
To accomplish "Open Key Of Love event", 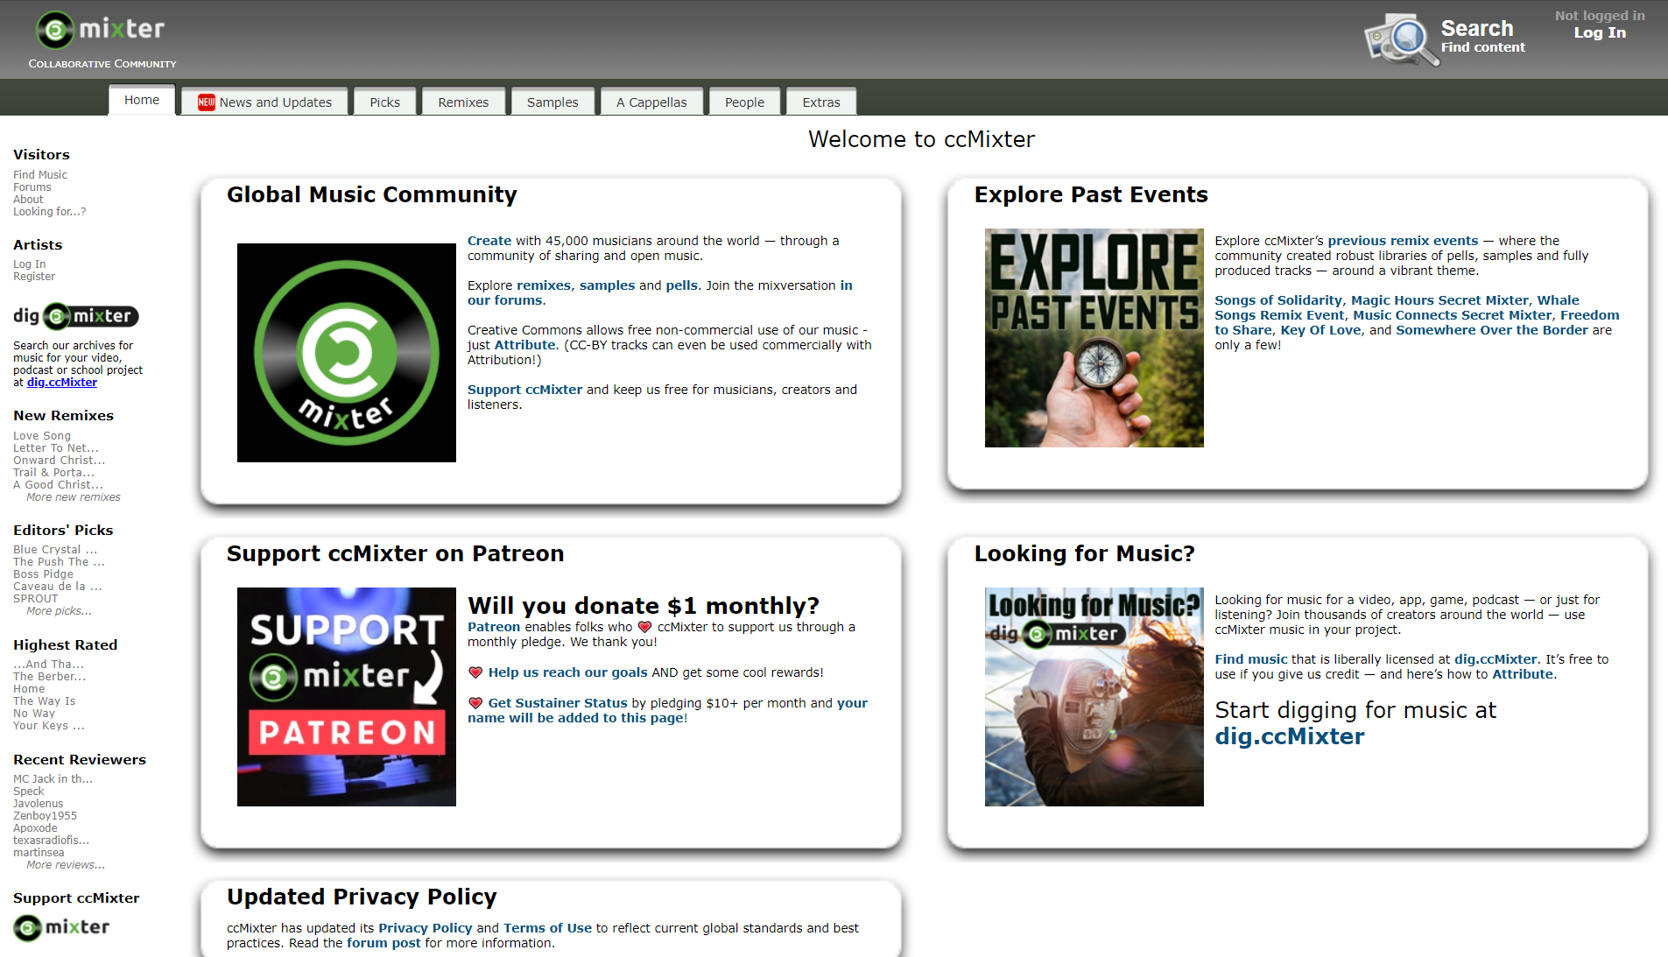I will coord(1321,330).
